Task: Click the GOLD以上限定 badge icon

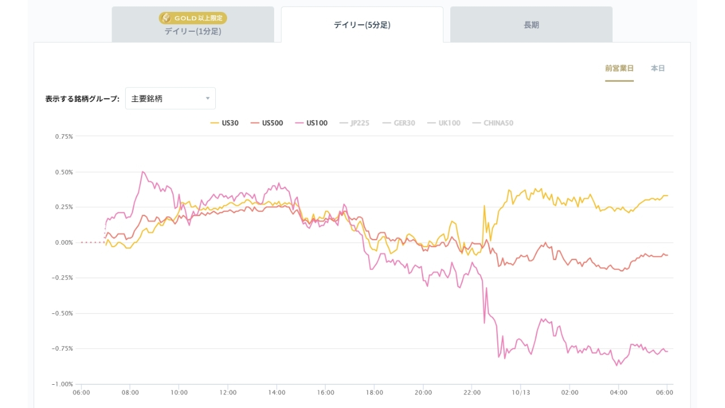Action: [x=166, y=18]
